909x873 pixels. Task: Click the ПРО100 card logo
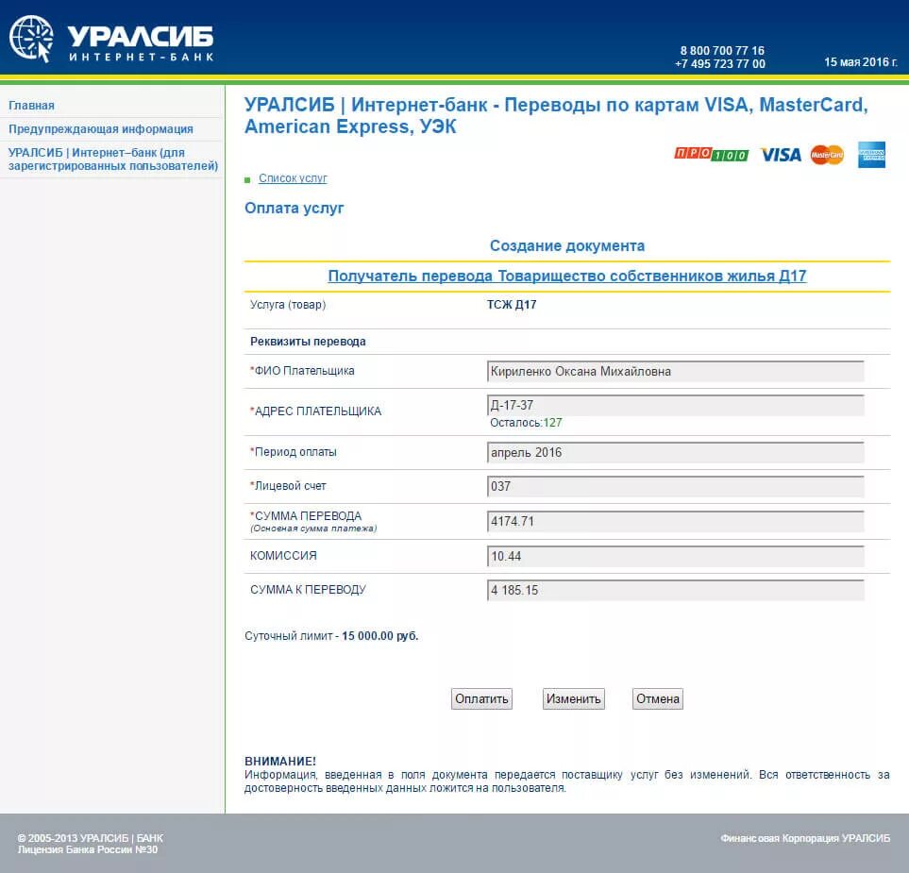(711, 154)
